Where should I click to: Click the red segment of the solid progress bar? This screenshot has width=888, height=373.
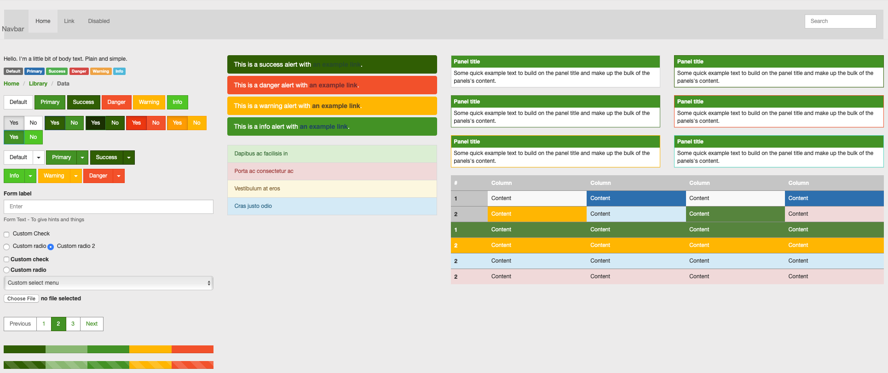point(192,350)
